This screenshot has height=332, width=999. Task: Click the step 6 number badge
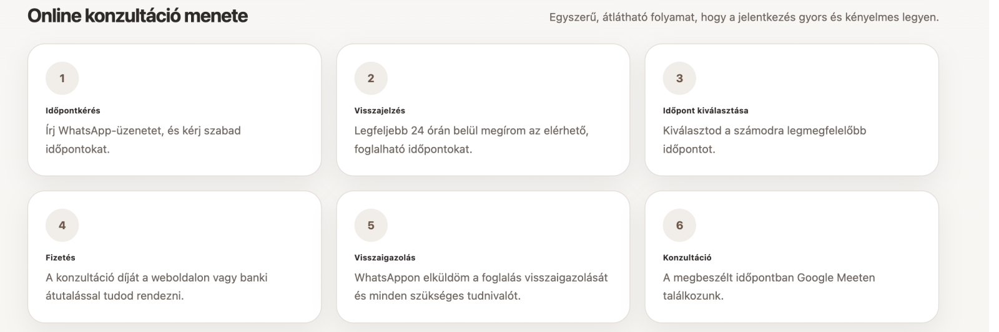tap(679, 225)
